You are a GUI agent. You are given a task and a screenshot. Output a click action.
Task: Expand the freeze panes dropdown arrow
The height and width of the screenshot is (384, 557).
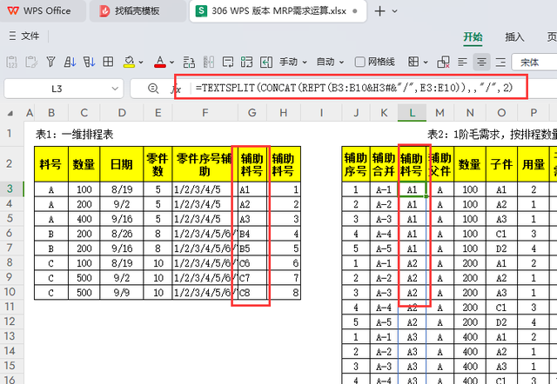coord(426,63)
